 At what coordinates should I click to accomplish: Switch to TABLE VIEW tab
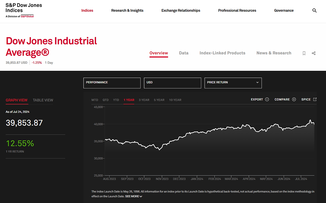(x=43, y=100)
